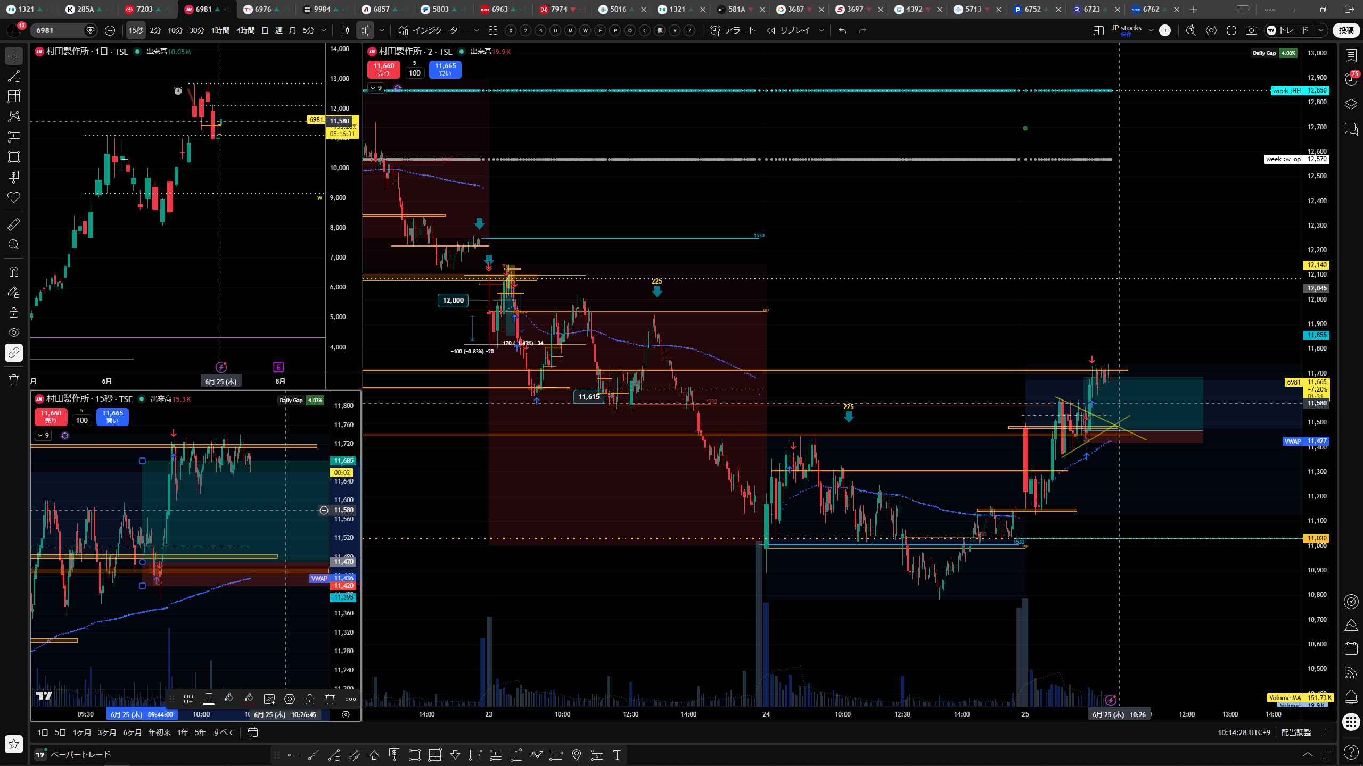1363x766 pixels.
Task: Take a chart snapshot with camera icon
Action: click(1251, 30)
